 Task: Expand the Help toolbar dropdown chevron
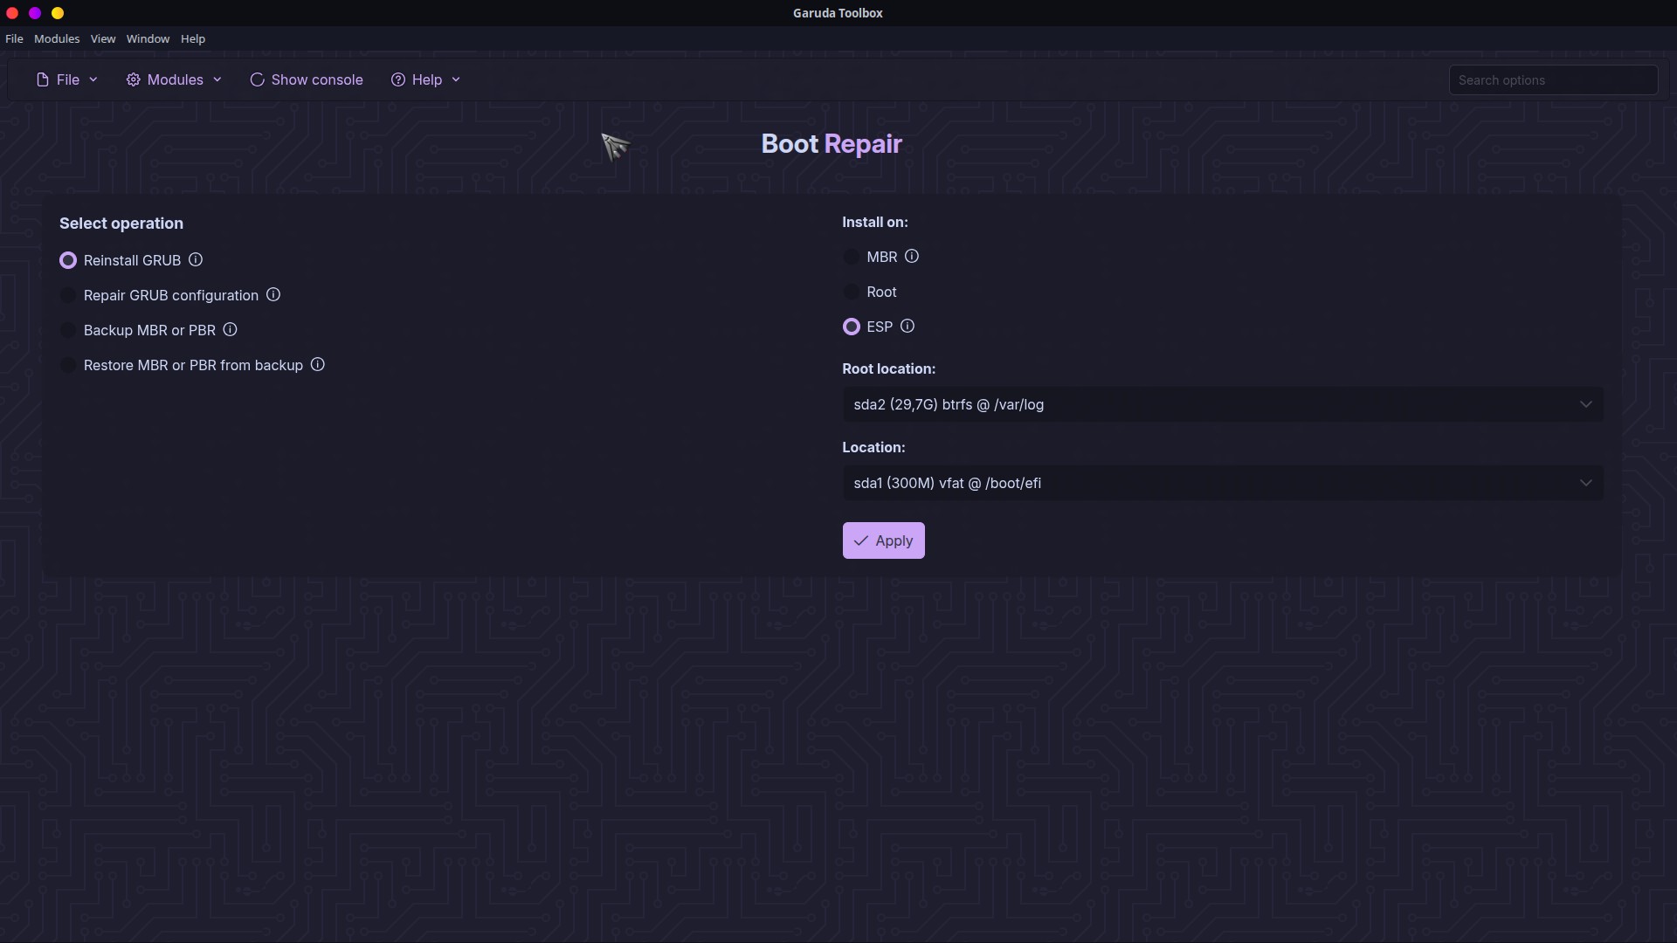click(456, 79)
